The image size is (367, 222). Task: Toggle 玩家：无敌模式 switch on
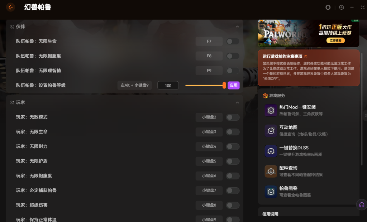point(233,117)
